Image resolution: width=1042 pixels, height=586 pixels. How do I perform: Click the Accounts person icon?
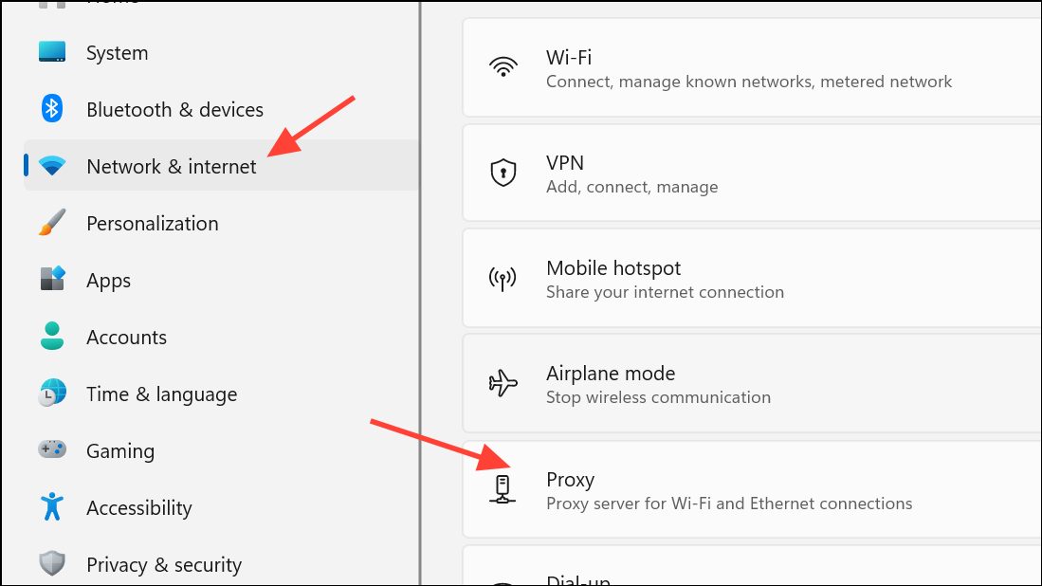tap(50, 337)
